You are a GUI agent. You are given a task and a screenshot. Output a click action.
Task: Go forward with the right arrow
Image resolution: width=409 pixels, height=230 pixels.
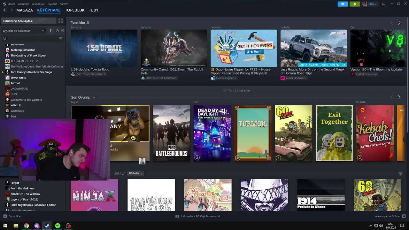tap(12, 10)
